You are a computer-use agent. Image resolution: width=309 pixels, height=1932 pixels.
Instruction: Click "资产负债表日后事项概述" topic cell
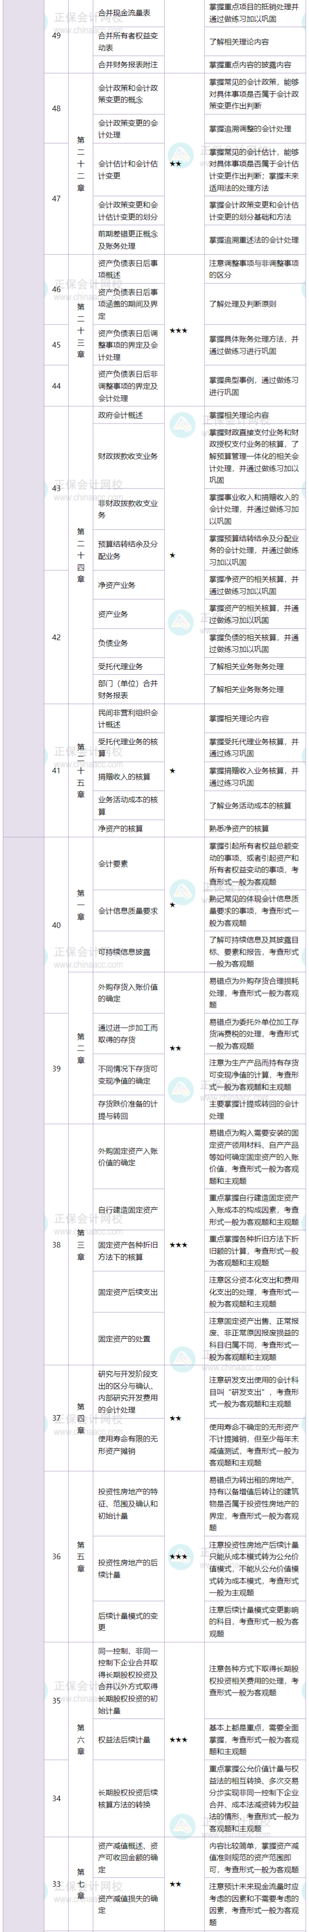click(x=129, y=269)
